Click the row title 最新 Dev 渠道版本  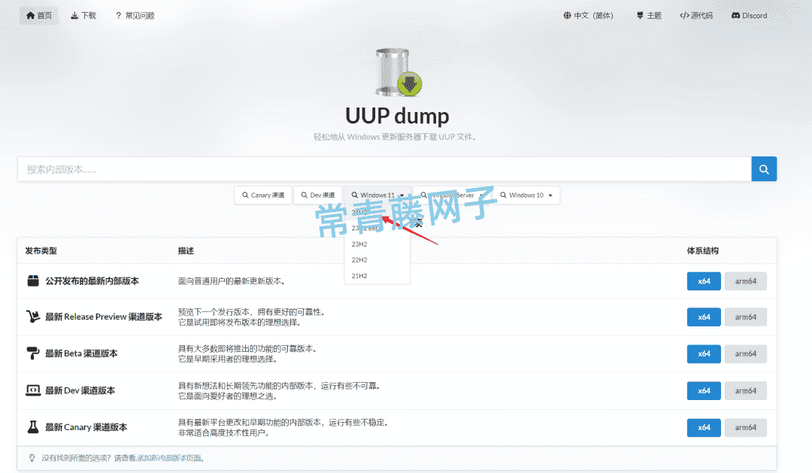coord(80,390)
